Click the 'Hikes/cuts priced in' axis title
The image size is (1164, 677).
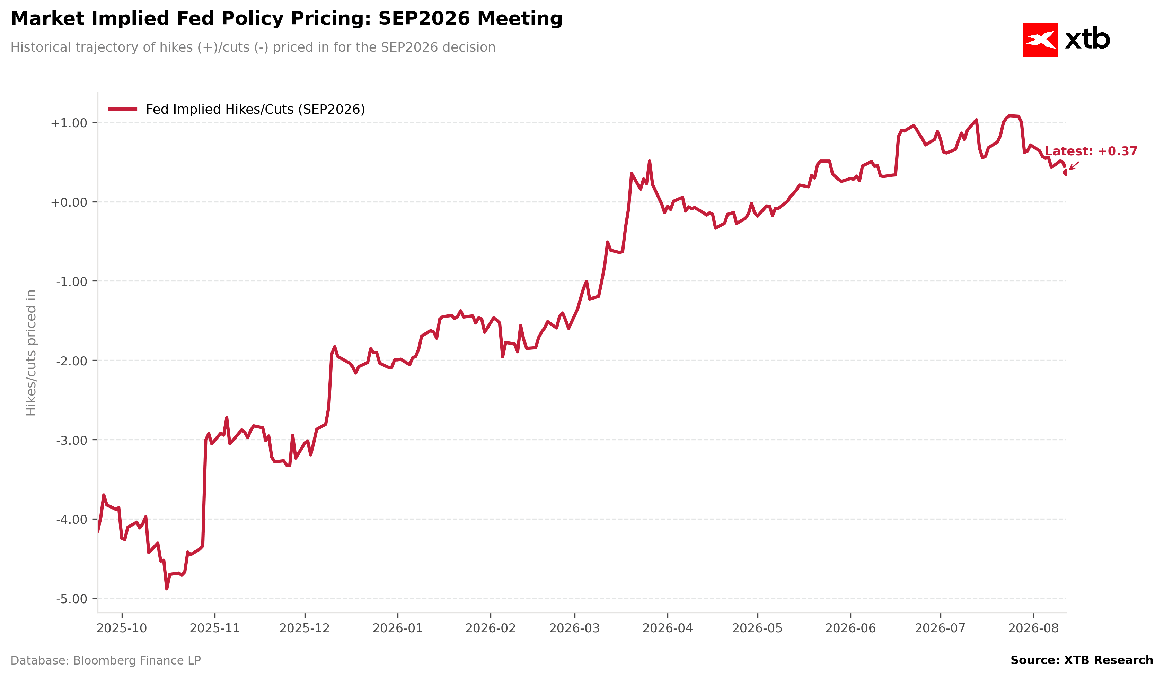pyautogui.click(x=31, y=353)
